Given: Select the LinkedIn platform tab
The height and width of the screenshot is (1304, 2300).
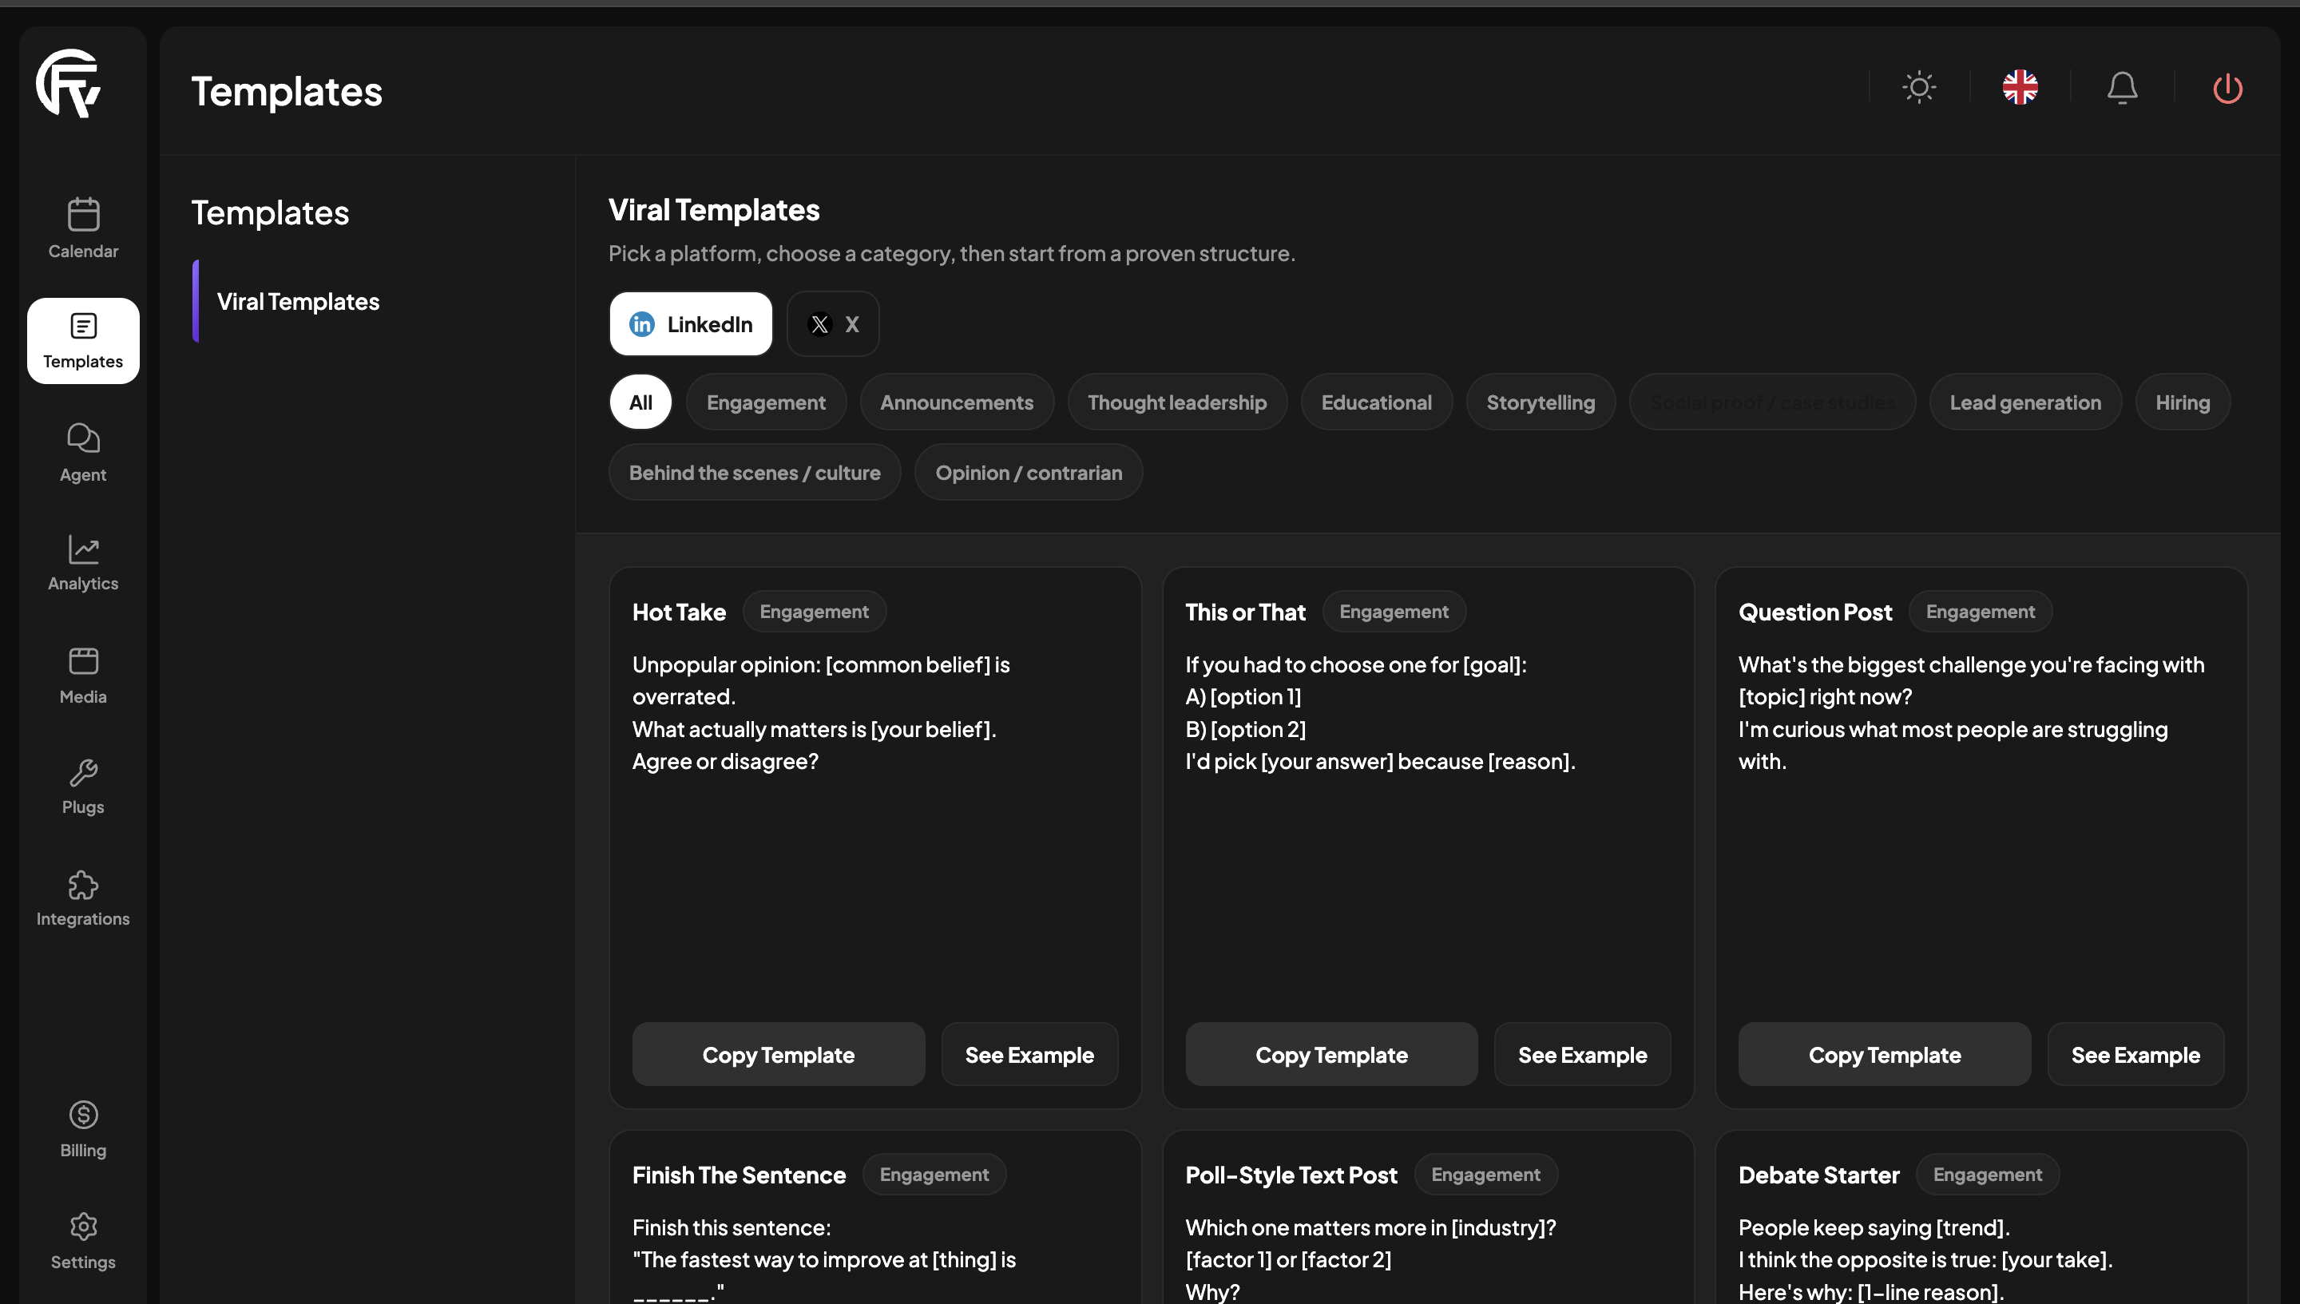Looking at the screenshot, I should point(691,324).
